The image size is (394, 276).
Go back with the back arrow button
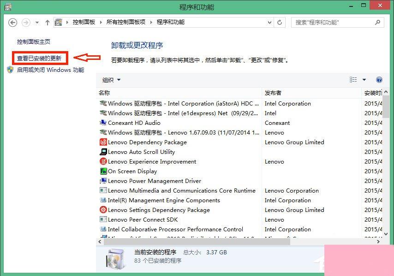click(12, 23)
